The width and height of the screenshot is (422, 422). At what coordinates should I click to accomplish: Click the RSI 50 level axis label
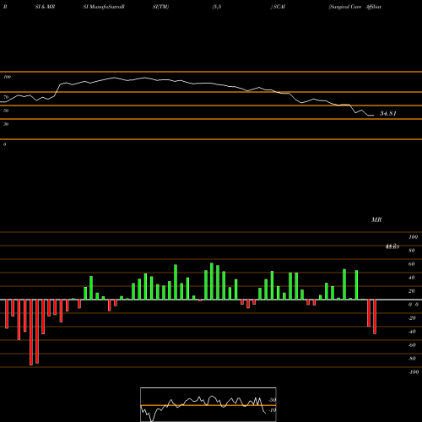click(6, 111)
